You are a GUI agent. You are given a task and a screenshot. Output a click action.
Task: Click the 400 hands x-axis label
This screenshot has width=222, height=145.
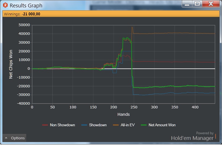(195, 107)
